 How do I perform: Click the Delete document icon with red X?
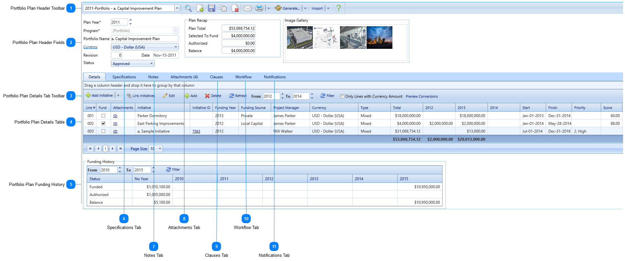tap(235, 8)
